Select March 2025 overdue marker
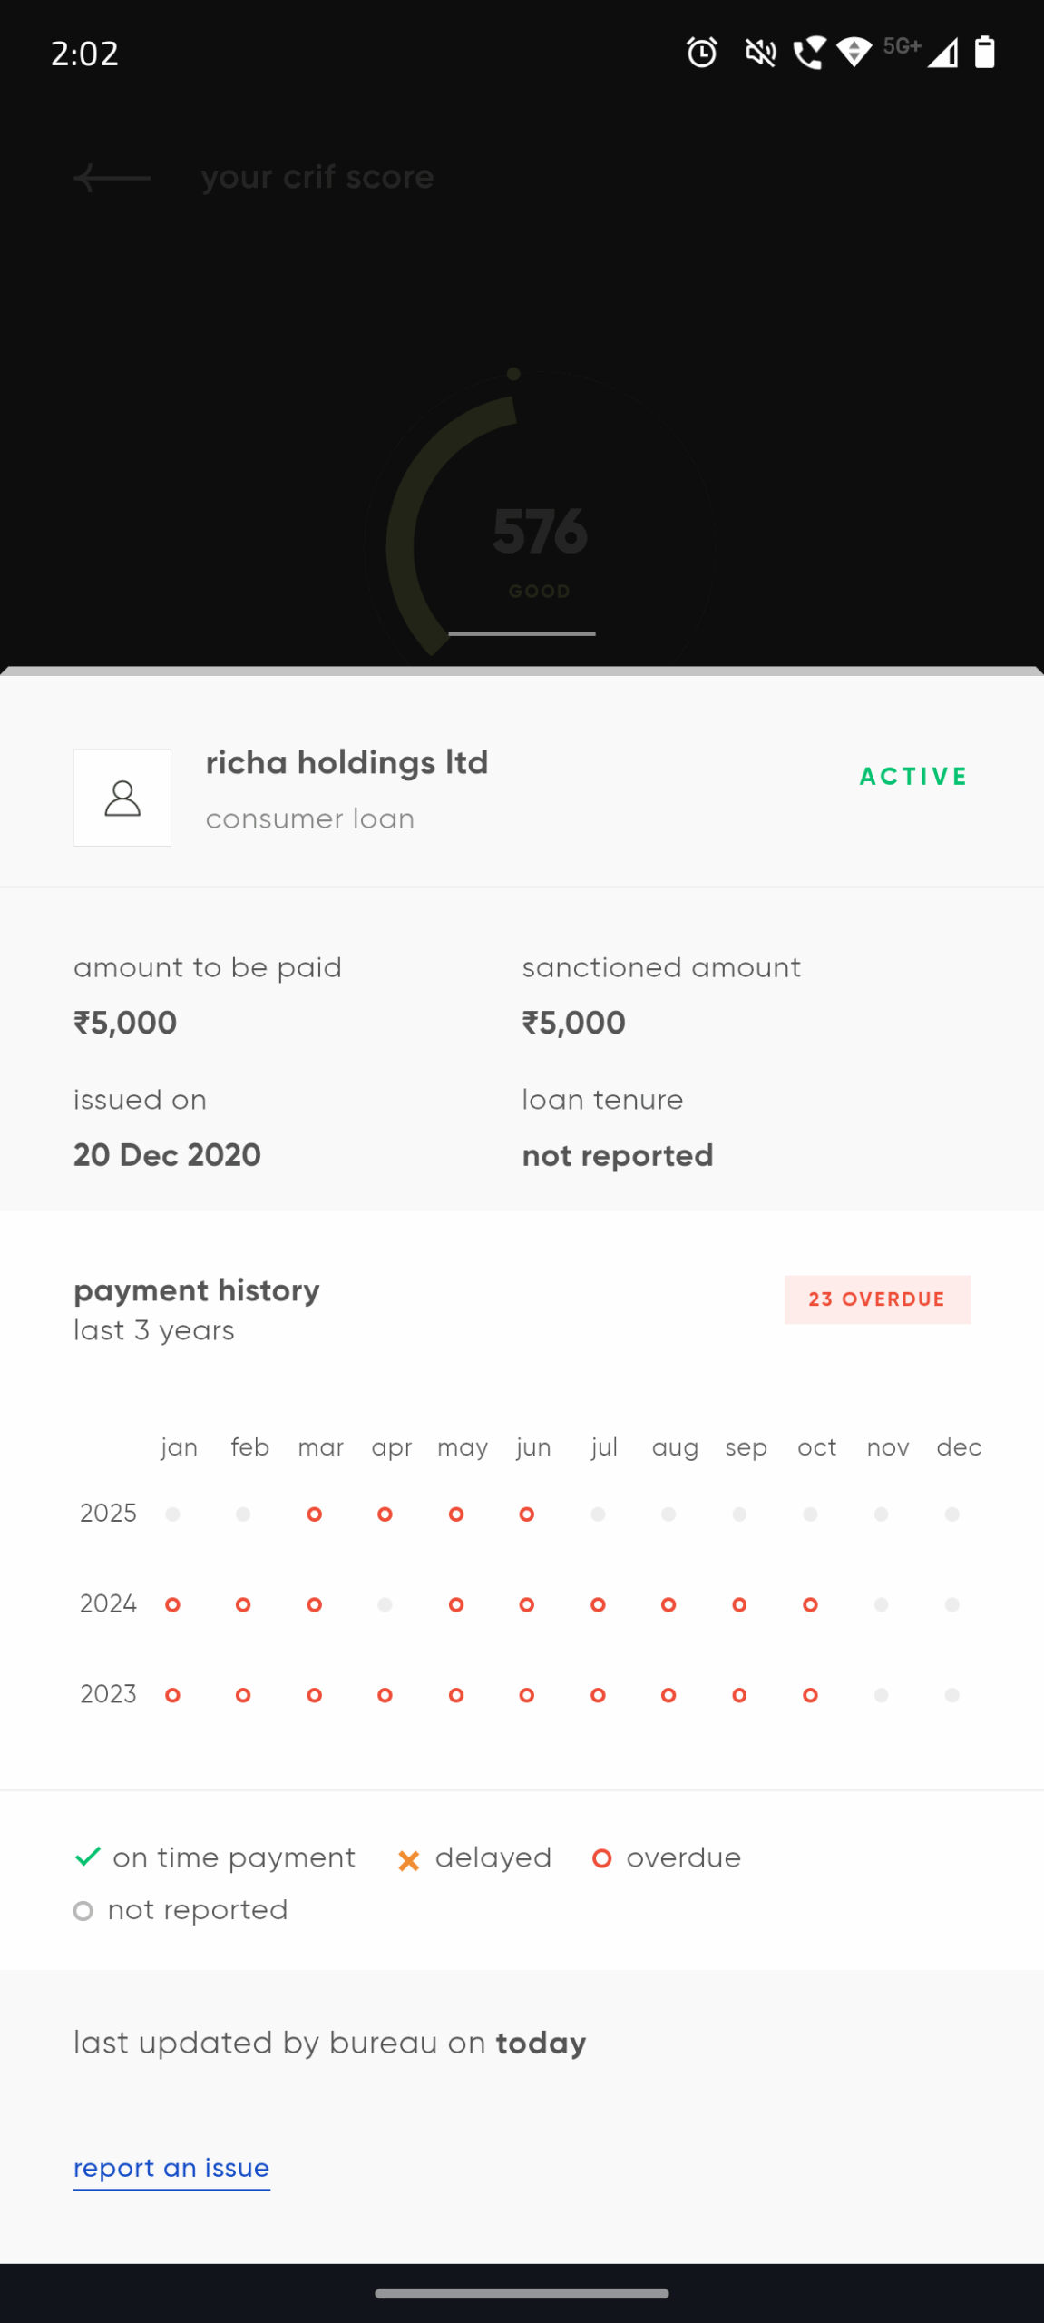The image size is (1044, 2323). tap(314, 1514)
